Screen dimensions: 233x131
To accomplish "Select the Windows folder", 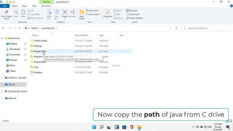I will pyautogui.click(x=80, y=72).
